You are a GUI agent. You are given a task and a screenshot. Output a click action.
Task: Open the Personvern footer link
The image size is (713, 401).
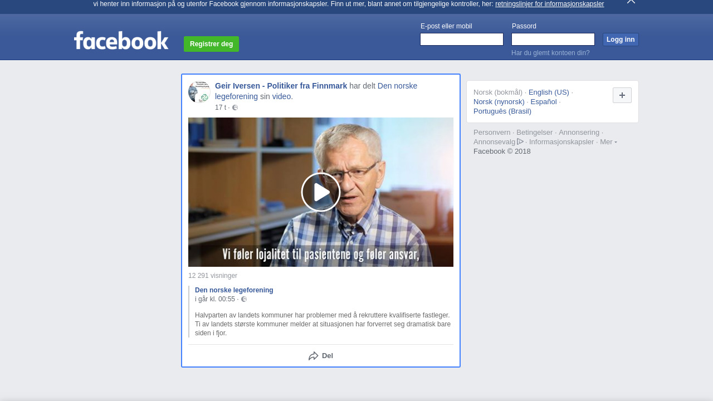point(492,133)
